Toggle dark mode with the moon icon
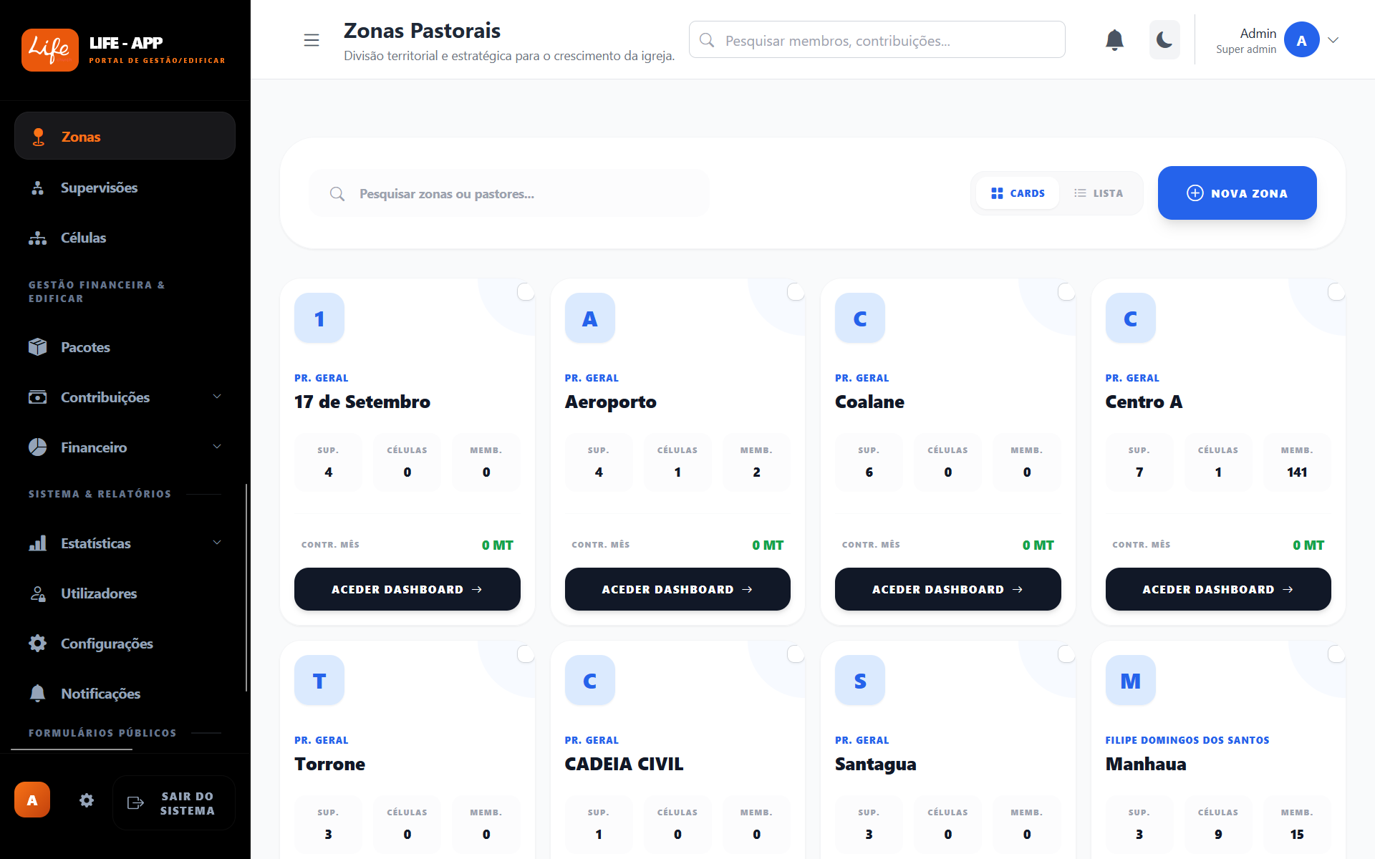 point(1164,39)
